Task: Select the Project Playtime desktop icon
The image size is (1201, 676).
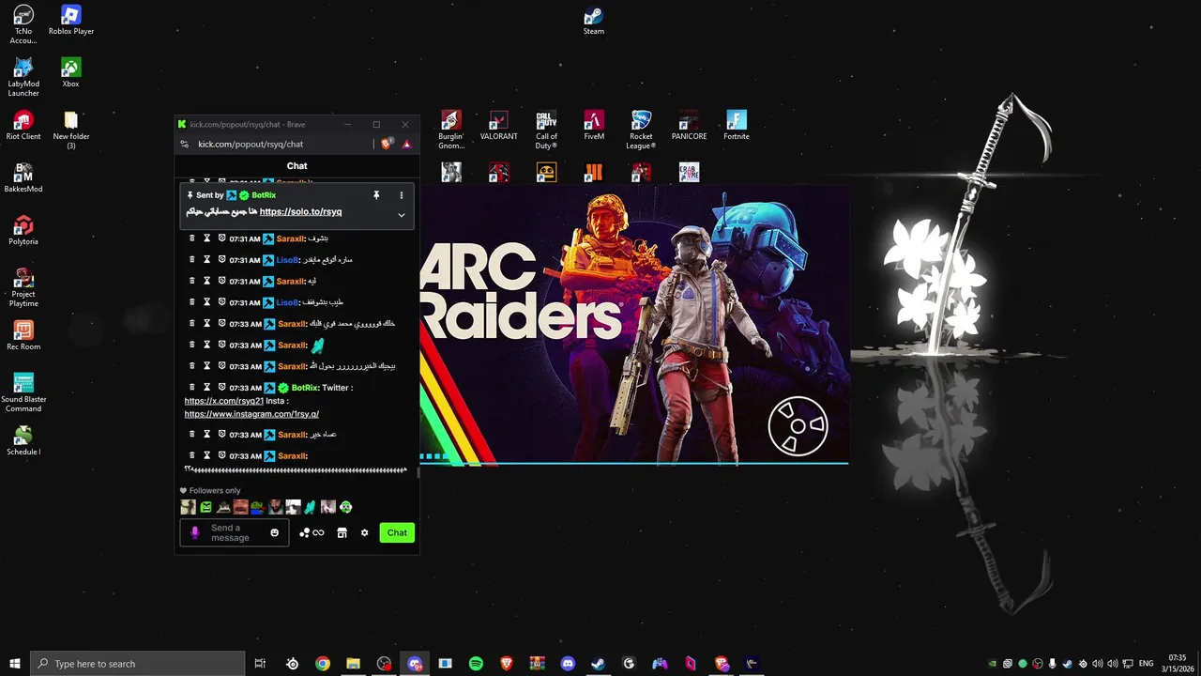Action: [23, 287]
